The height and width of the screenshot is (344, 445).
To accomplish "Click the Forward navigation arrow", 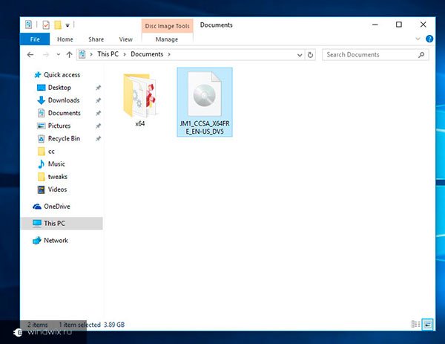I will point(46,54).
